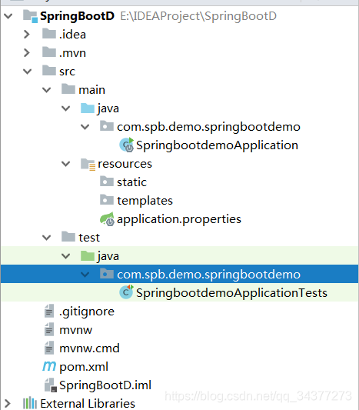Collapse the test folder
The height and width of the screenshot is (410, 359).
point(46,238)
